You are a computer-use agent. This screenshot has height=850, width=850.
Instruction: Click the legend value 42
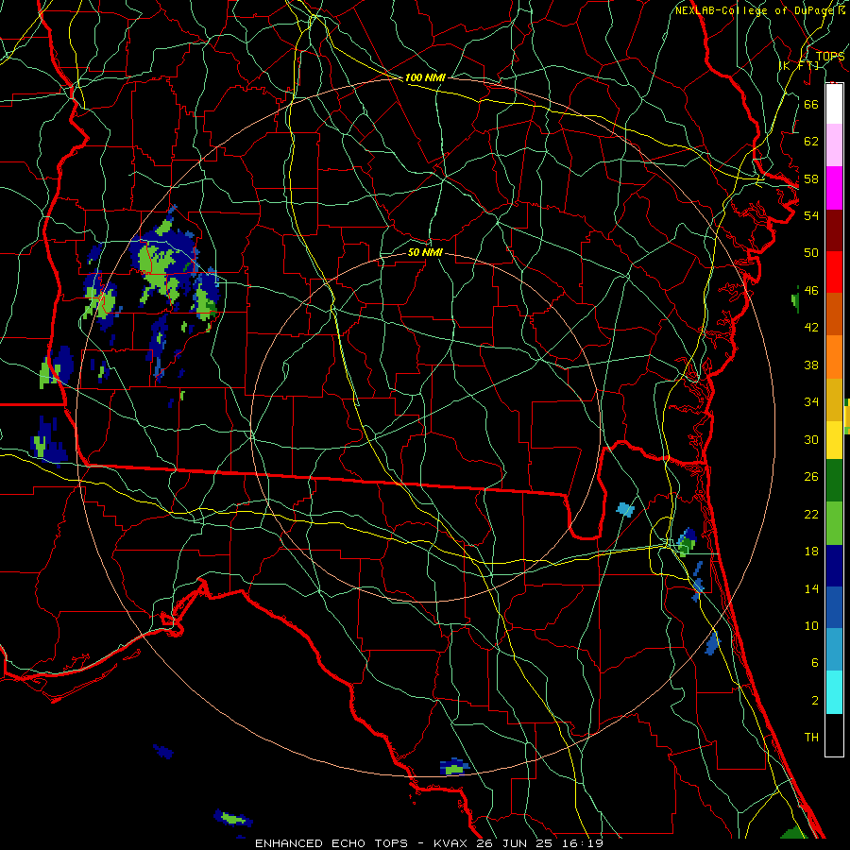point(811,328)
